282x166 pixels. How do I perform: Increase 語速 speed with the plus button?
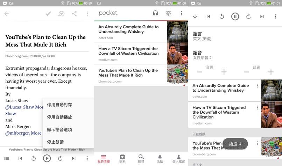click(270, 72)
